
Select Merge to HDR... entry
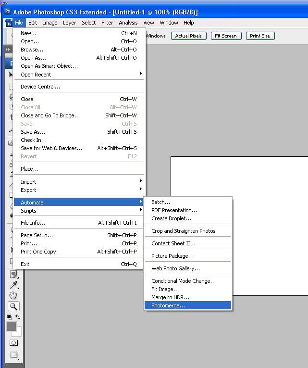click(188, 297)
